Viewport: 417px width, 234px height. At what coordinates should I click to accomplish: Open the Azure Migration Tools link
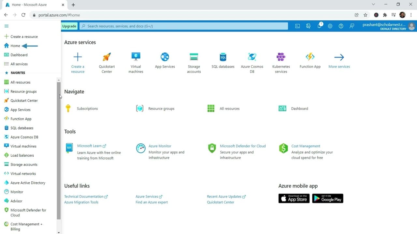[x=81, y=202]
